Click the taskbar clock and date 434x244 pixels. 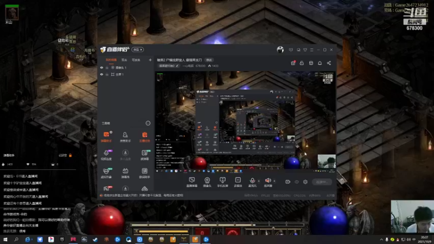[x=424, y=240]
